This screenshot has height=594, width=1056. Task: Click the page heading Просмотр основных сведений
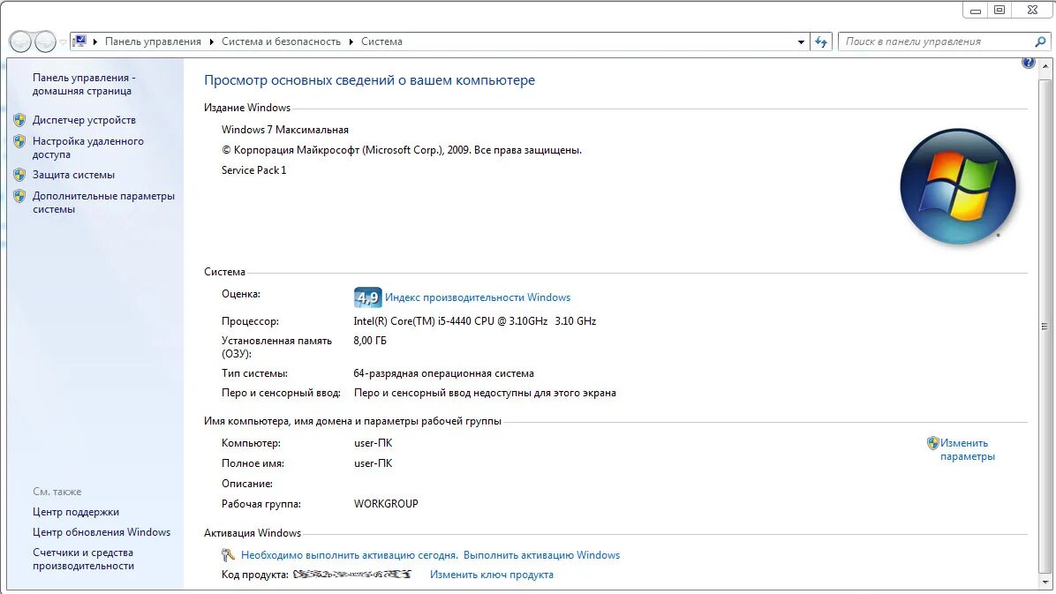pyautogui.click(x=369, y=80)
